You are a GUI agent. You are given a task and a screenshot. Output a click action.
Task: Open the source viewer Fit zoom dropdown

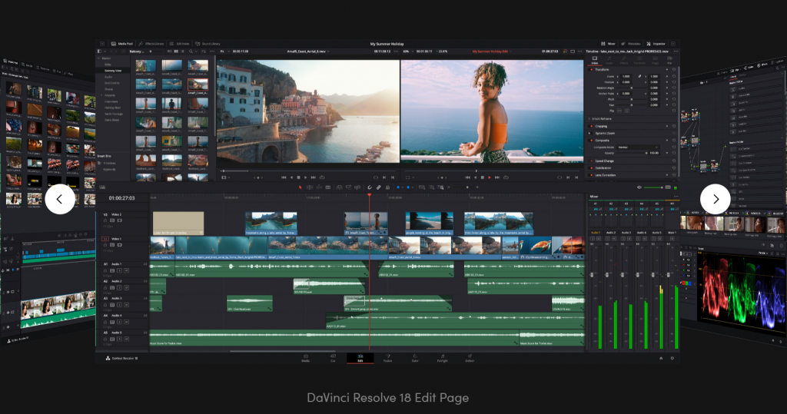(x=225, y=51)
